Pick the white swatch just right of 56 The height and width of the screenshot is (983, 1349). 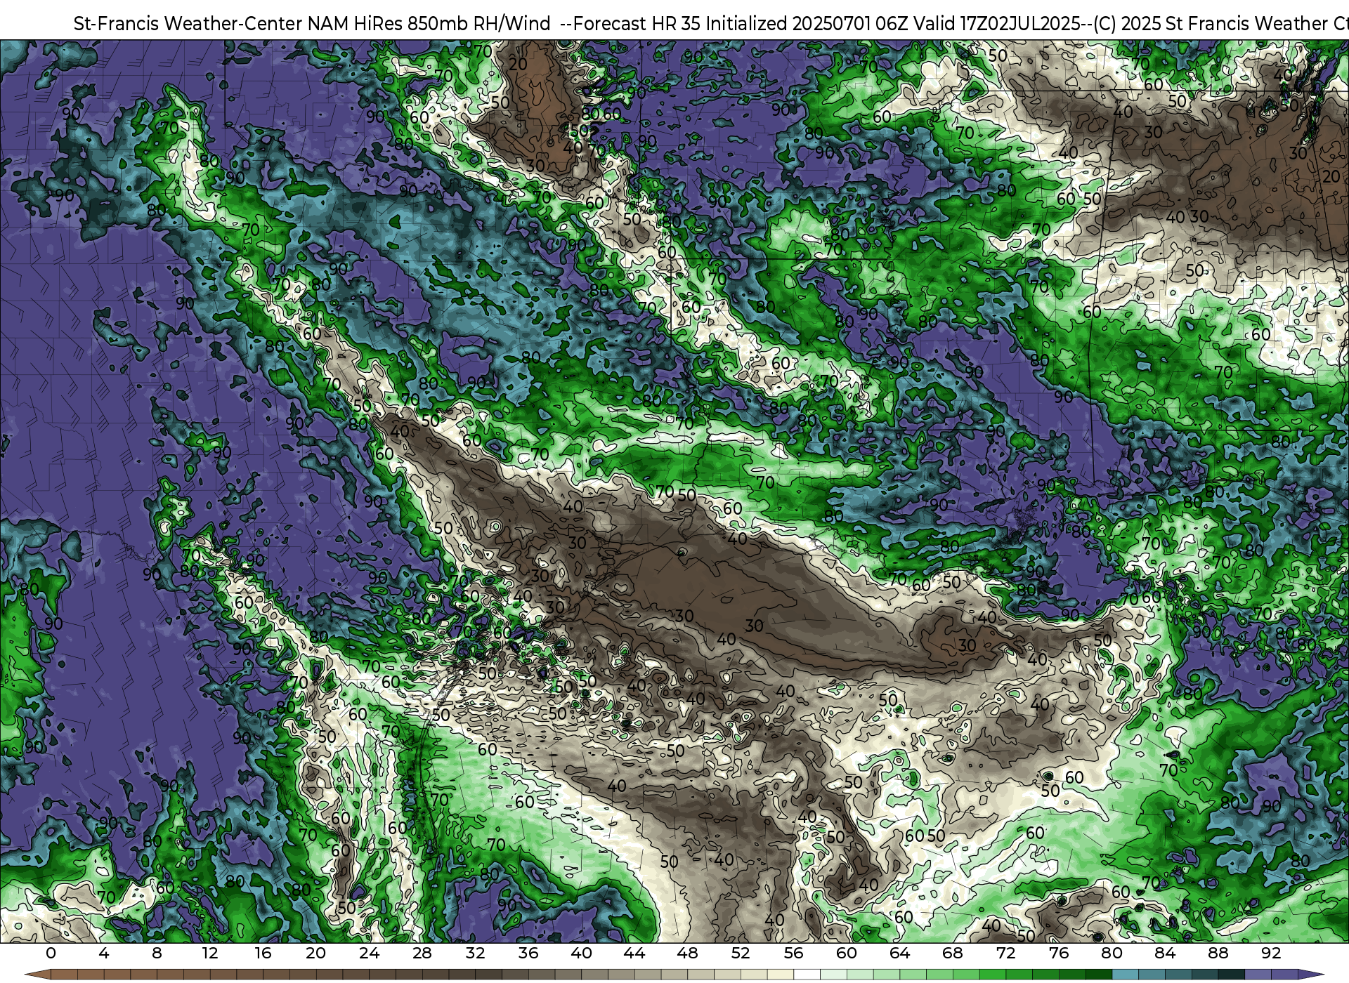coord(807,975)
